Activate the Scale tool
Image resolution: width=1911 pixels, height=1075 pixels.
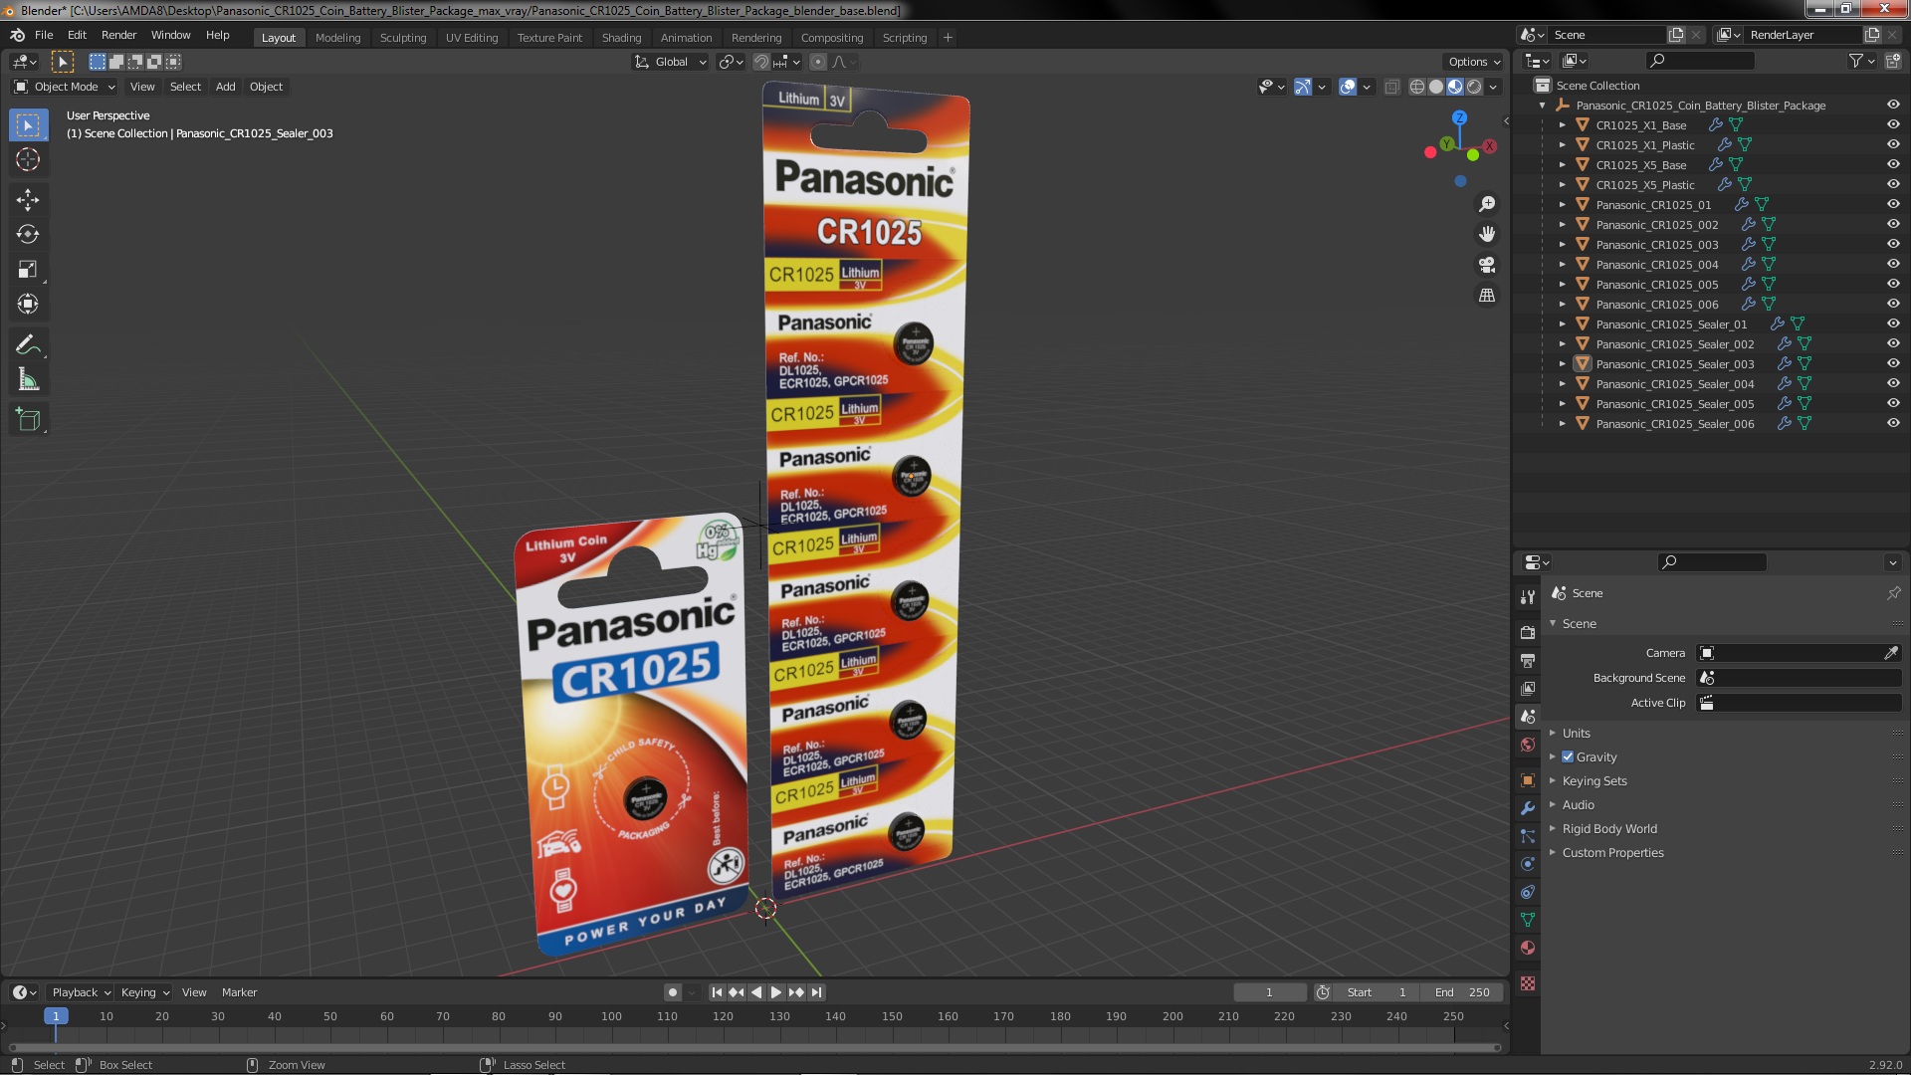click(x=28, y=270)
